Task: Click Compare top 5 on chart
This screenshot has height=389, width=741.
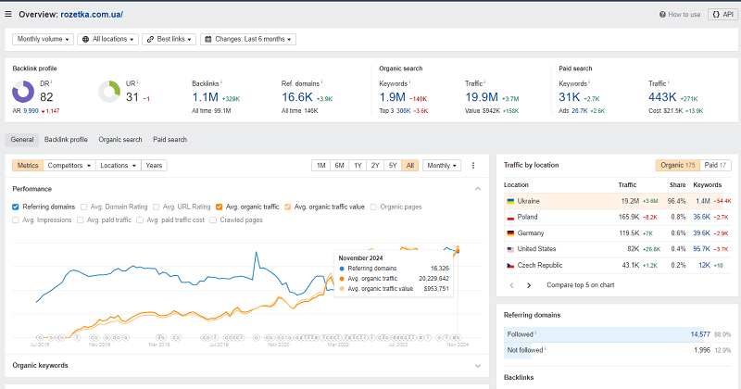Action: pyautogui.click(x=581, y=285)
